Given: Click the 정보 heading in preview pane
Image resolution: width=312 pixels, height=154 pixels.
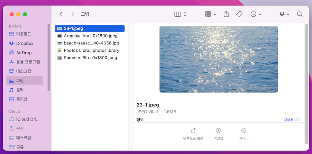Looking at the screenshot, I should click(x=140, y=120).
